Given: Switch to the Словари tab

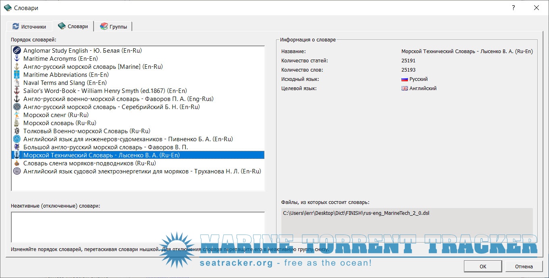Looking at the screenshot, I should [73, 26].
